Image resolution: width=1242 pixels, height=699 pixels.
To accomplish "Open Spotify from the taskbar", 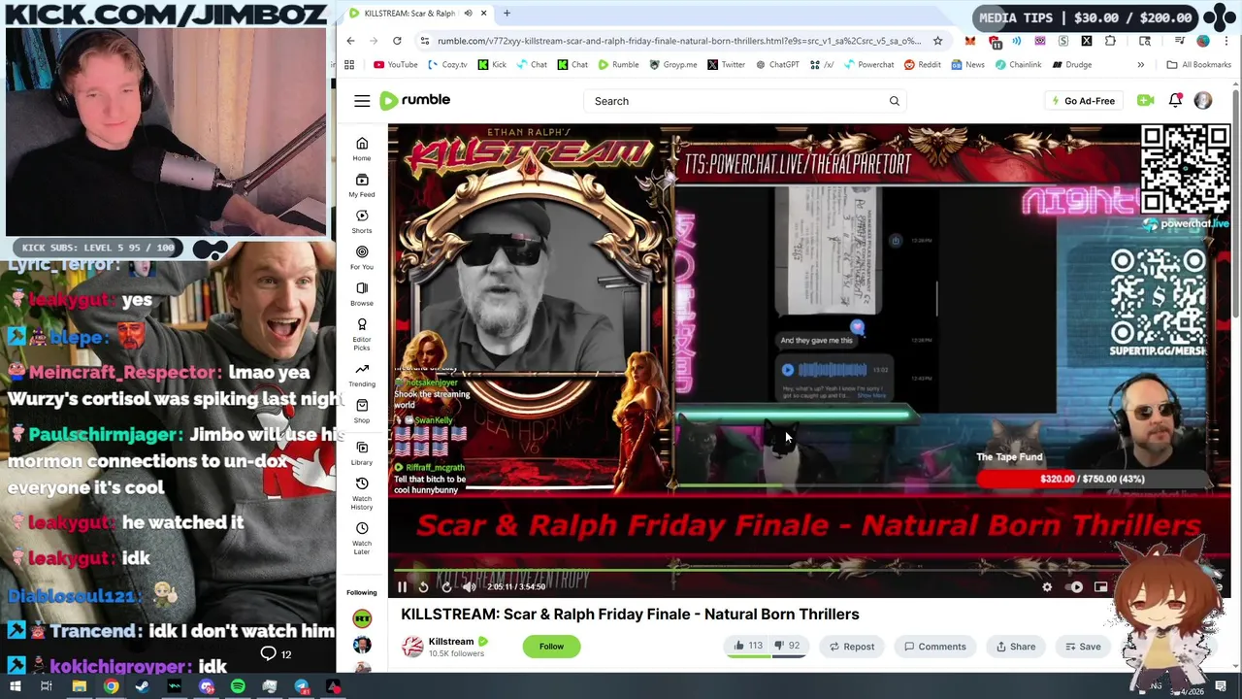I will point(238,686).
